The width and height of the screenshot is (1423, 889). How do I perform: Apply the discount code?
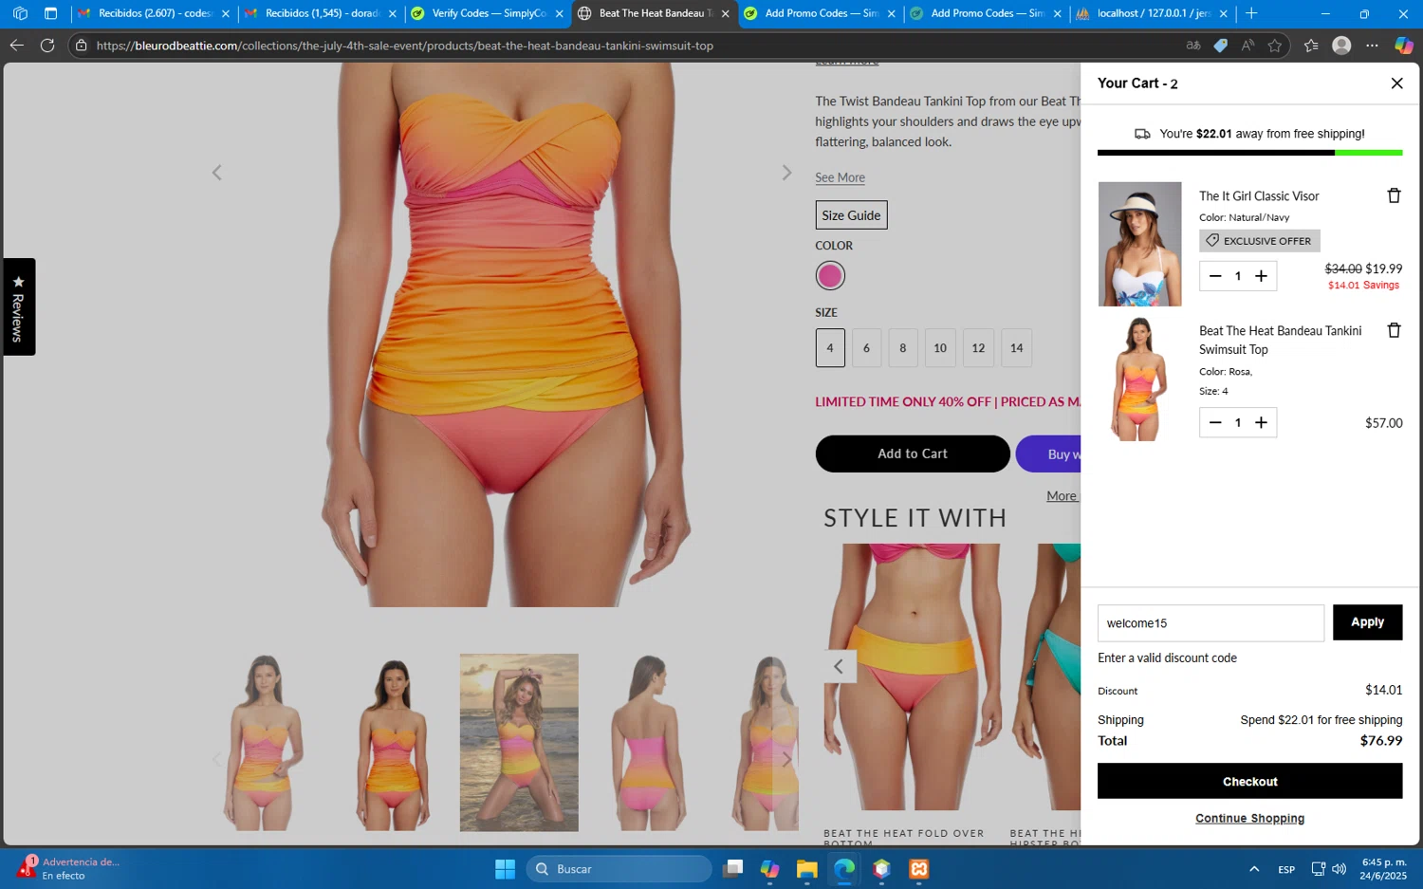(1367, 622)
